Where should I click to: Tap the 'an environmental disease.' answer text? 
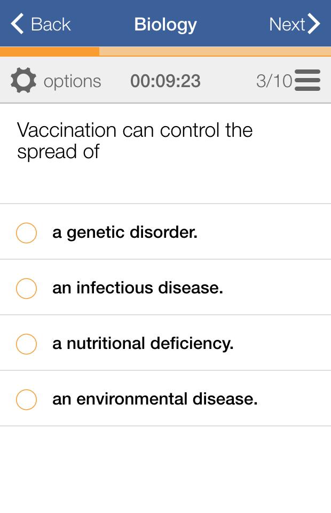(x=155, y=399)
